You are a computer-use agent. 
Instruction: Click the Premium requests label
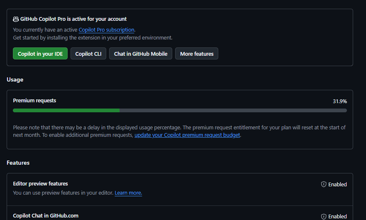click(34, 101)
